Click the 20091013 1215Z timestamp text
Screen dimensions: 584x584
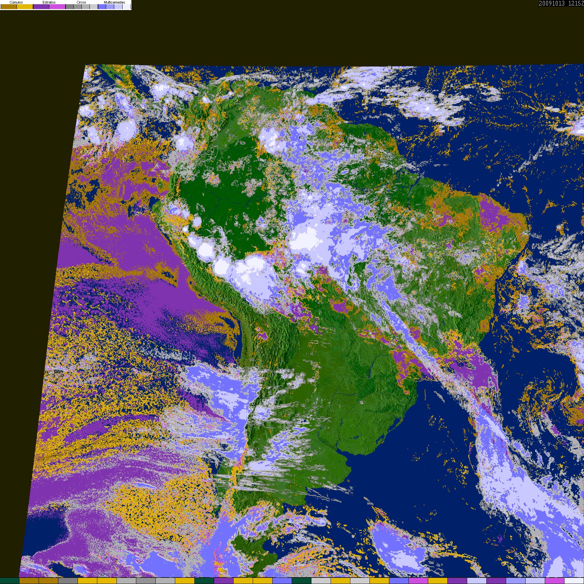click(561, 3)
